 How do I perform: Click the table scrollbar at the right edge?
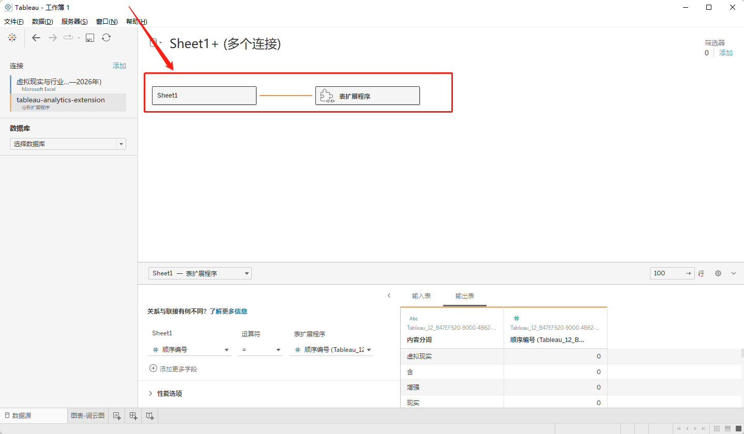[x=742, y=353]
